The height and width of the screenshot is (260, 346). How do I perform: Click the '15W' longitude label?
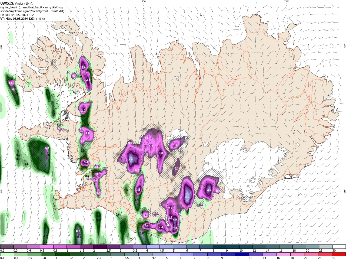pyautogui.click(x=286, y=1)
